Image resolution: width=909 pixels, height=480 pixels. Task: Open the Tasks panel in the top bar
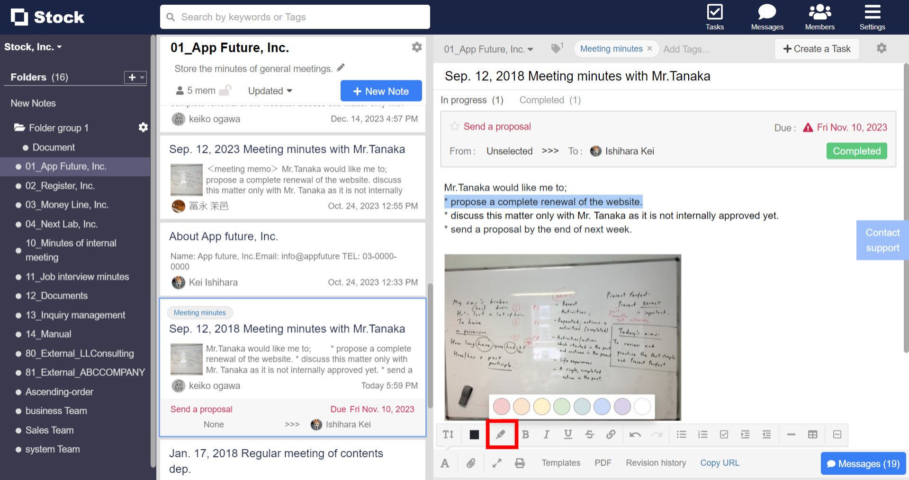pos(714,17)
